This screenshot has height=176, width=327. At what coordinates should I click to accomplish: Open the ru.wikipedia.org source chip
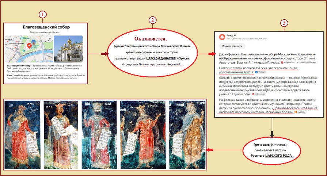(x=307, y=62)
